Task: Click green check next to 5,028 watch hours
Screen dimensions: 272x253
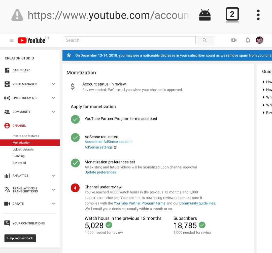Action: click(109, 225)
